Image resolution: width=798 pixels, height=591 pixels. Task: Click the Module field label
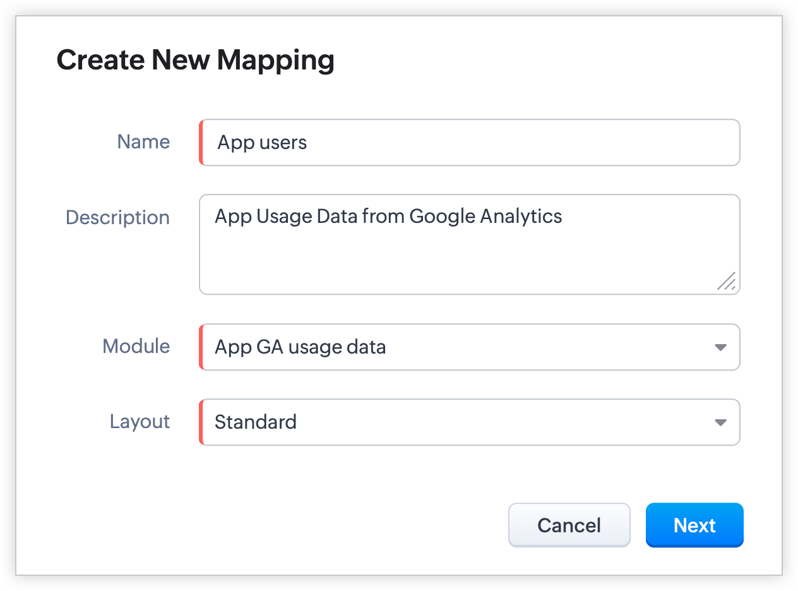136,346
